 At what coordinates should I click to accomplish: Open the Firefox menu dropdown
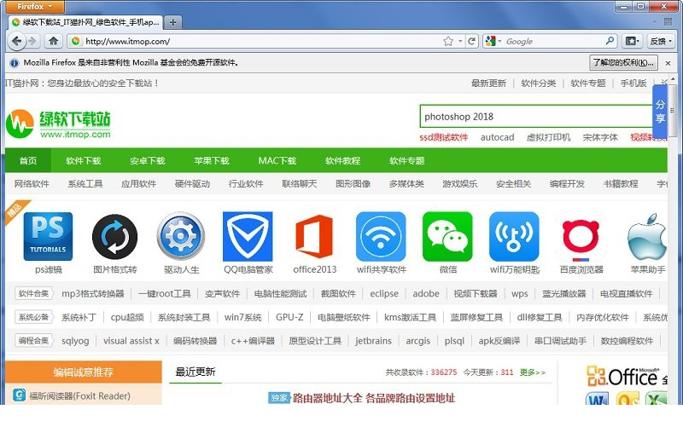(33, 7)
